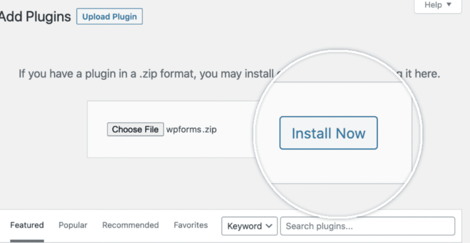Expand the Keyword search type dropdown

249,226
